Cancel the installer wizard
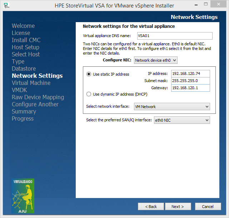The image size is (229, 218). click(208, 207)
